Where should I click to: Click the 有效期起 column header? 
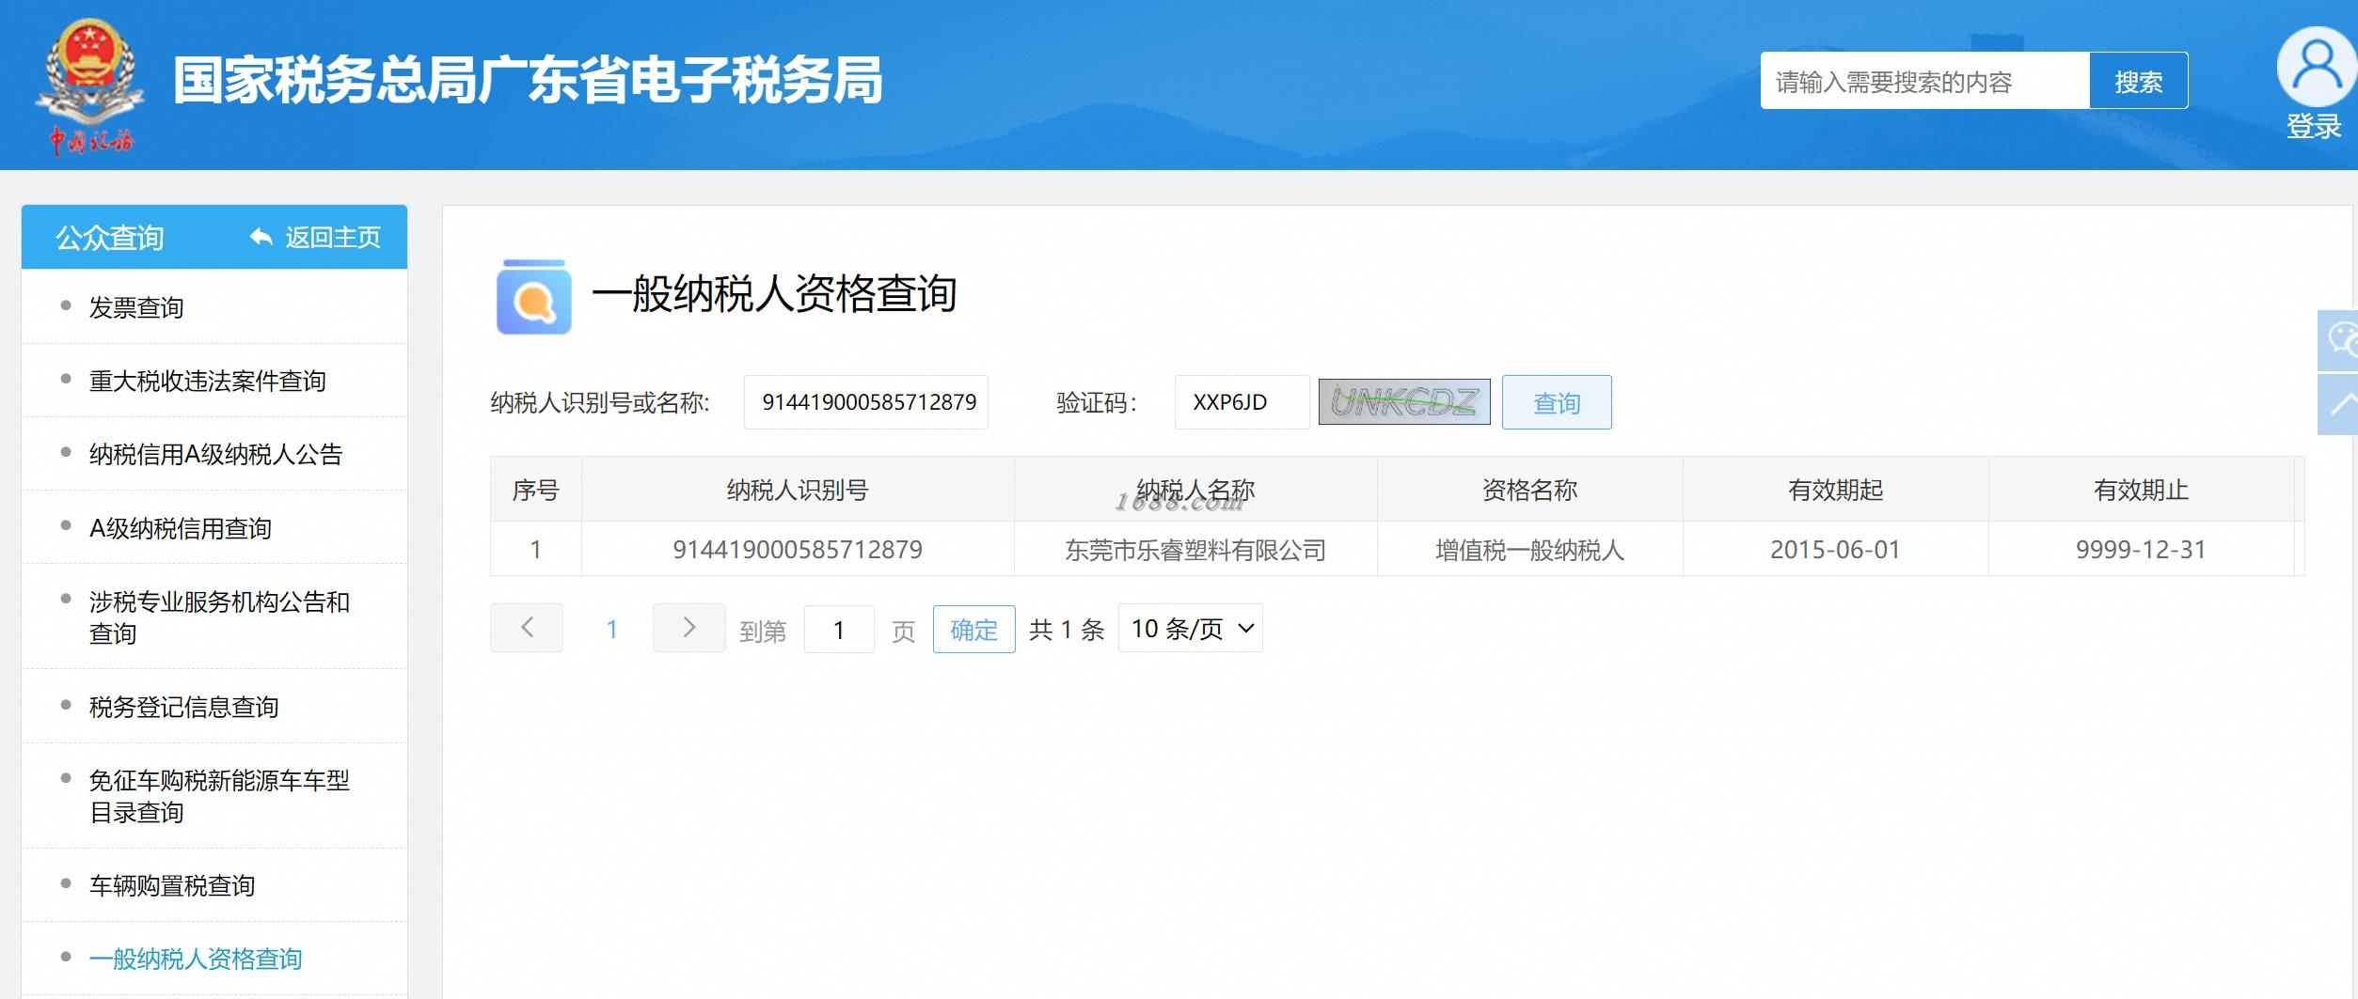click(1835, 490)
